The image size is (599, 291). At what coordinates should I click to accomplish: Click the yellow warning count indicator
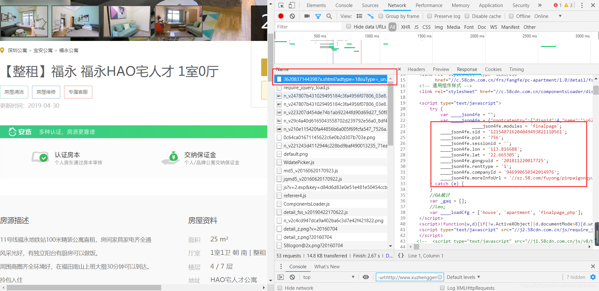(568, 5)
